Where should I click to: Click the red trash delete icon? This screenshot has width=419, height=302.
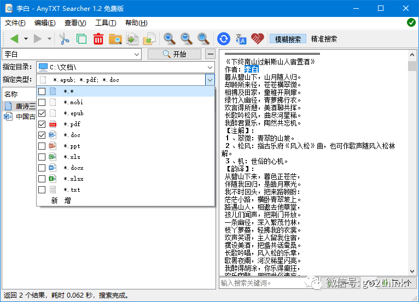[98, 39]
